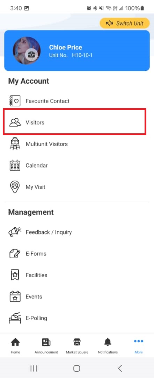Open Favourite Contact address book icon
Viewport: 154px width, 378px height.
point(15,101)
